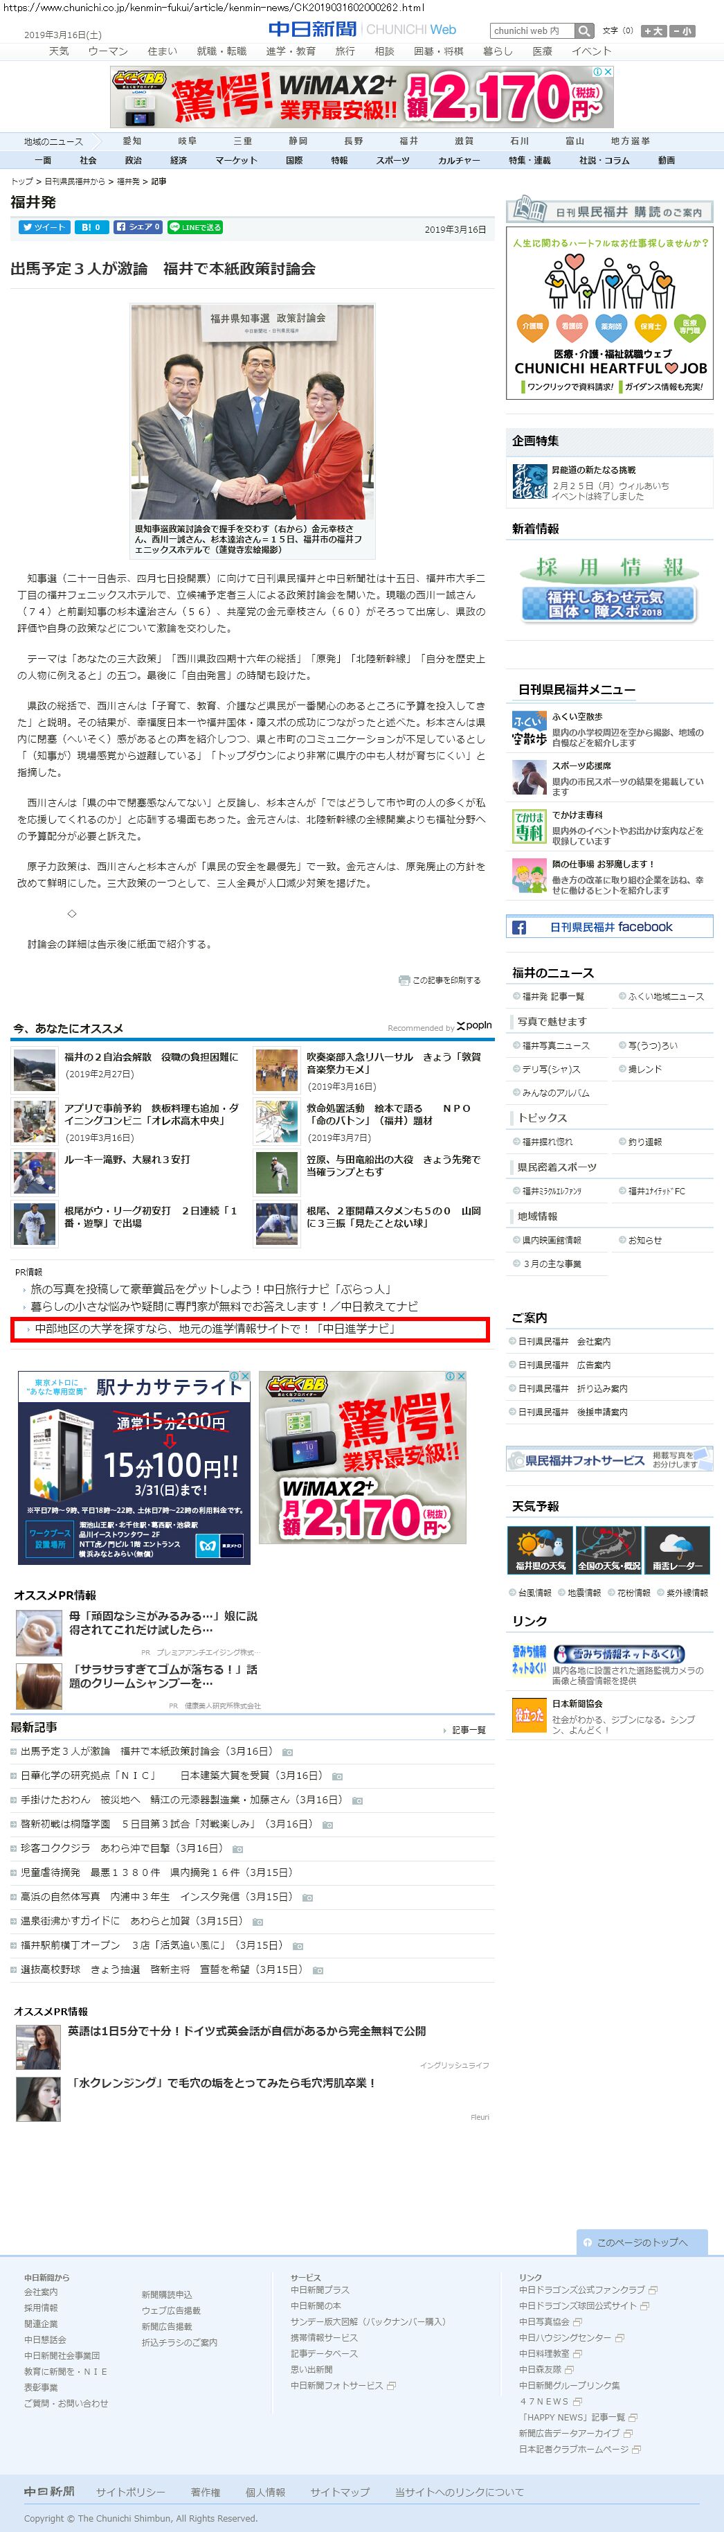Open 全国の天気・概況 weather map icon
724x2532 pixels.
click(608, 1549)
